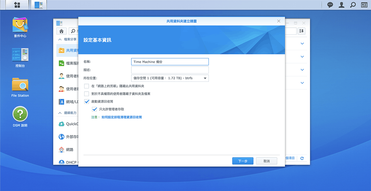Click into the empty 描述 field
Screen dimensions: 371x191
170,70
